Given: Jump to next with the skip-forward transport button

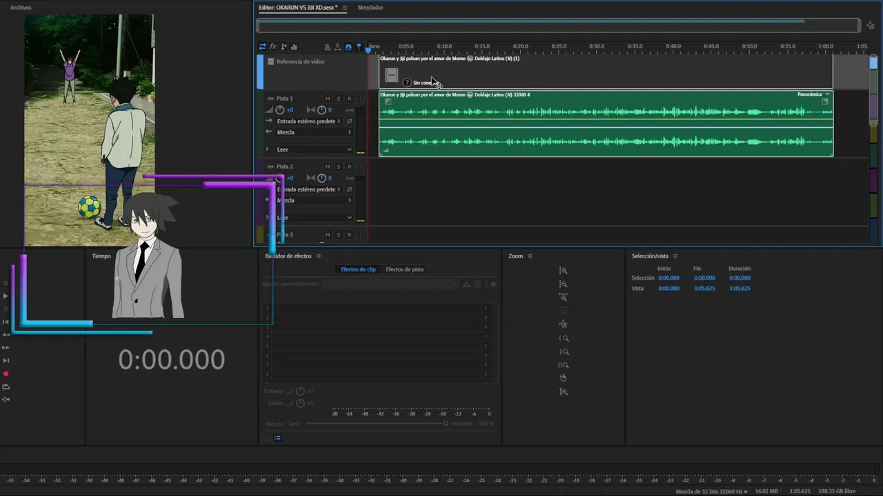Looking at the screenshot, I should pos(6,360).
